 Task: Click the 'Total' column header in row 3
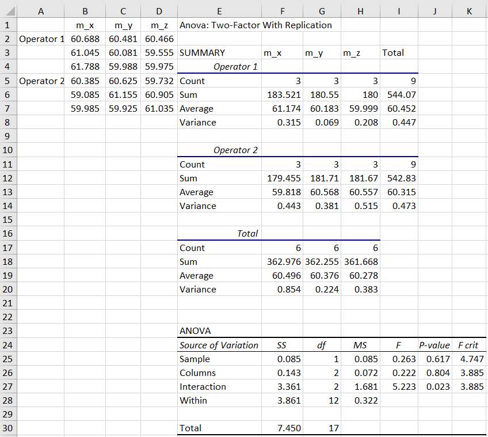coord(393,52)
